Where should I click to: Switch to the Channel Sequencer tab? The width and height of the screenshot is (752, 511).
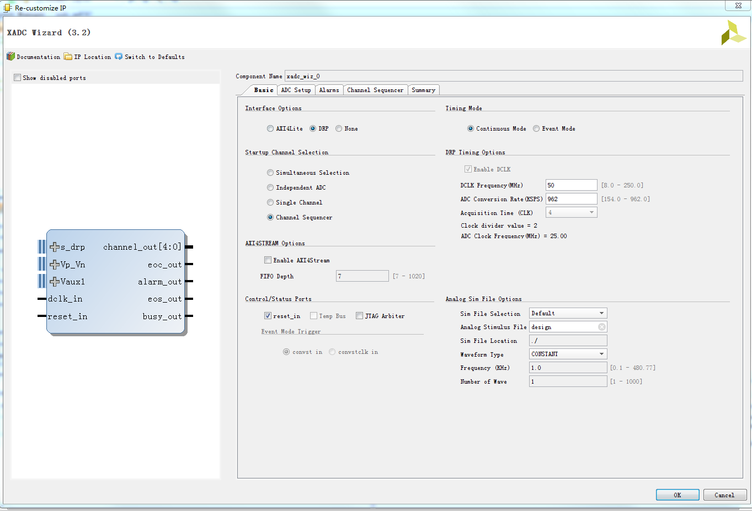click(x=375, y=90)
